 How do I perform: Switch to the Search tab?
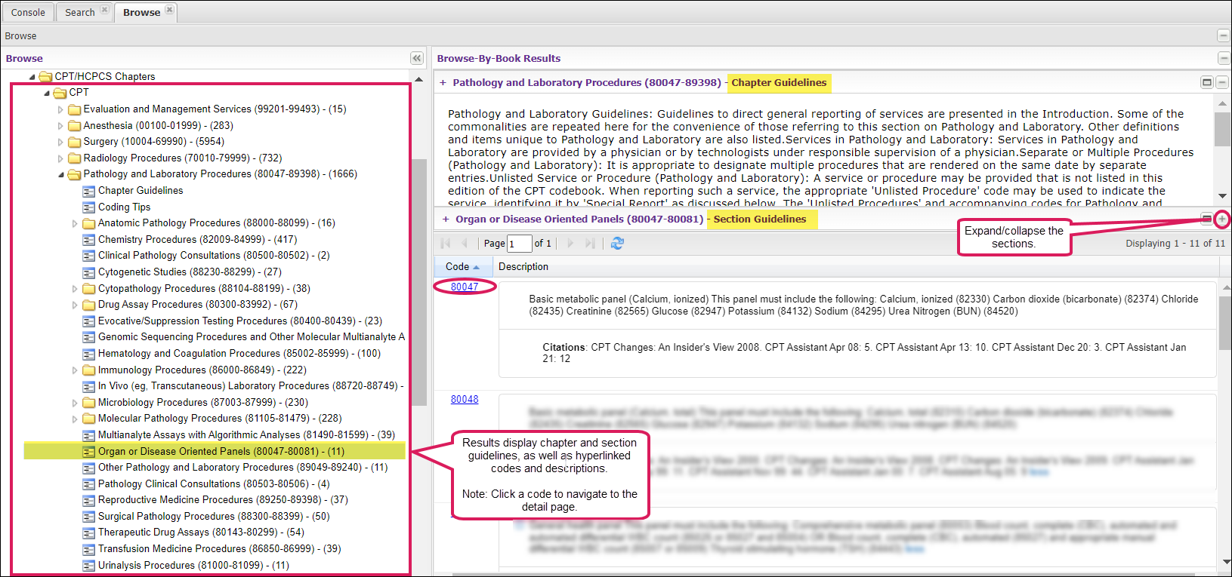pos(79,12)
